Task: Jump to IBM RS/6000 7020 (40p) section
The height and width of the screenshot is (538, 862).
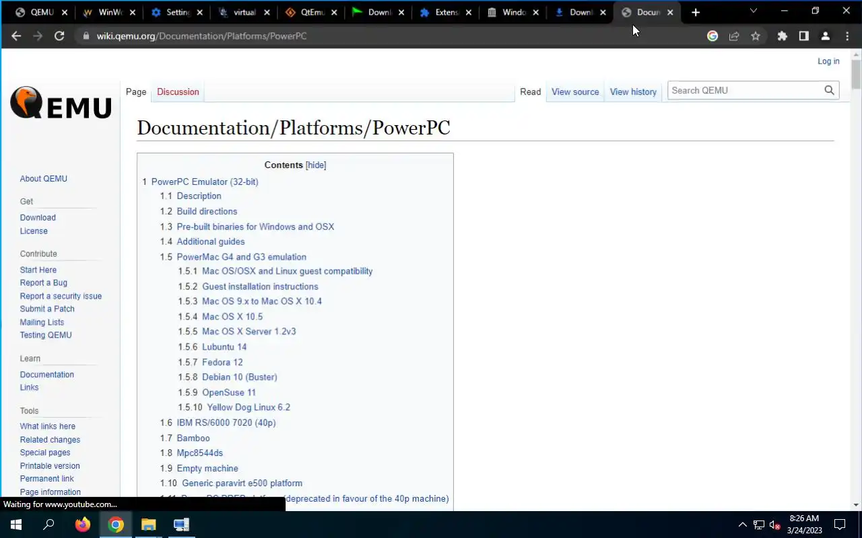Action: [x=226, y=422]
